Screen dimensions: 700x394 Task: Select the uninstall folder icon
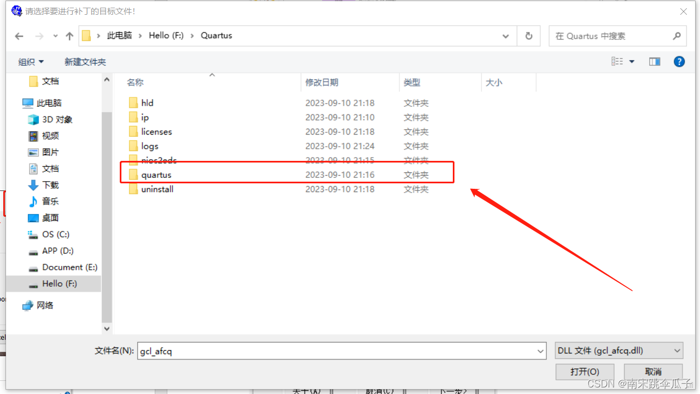pyautogui.click(x=133, y=189)
